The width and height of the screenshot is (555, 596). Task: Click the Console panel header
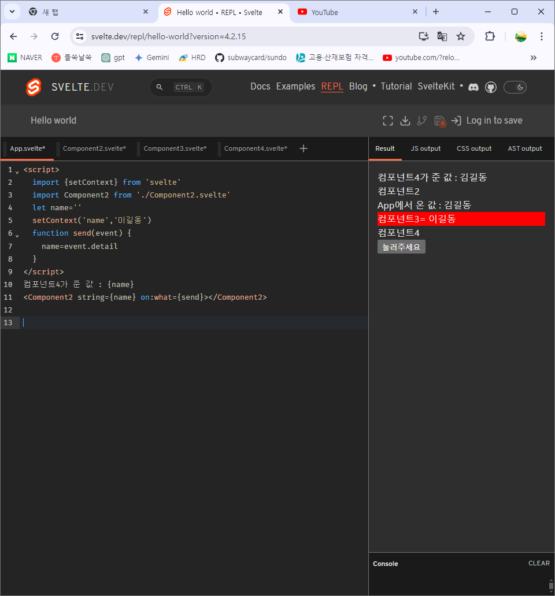386,564
